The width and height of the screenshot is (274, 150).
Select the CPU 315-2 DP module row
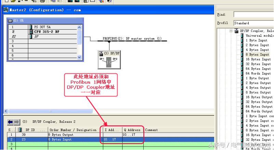click(x=46, y=31)
